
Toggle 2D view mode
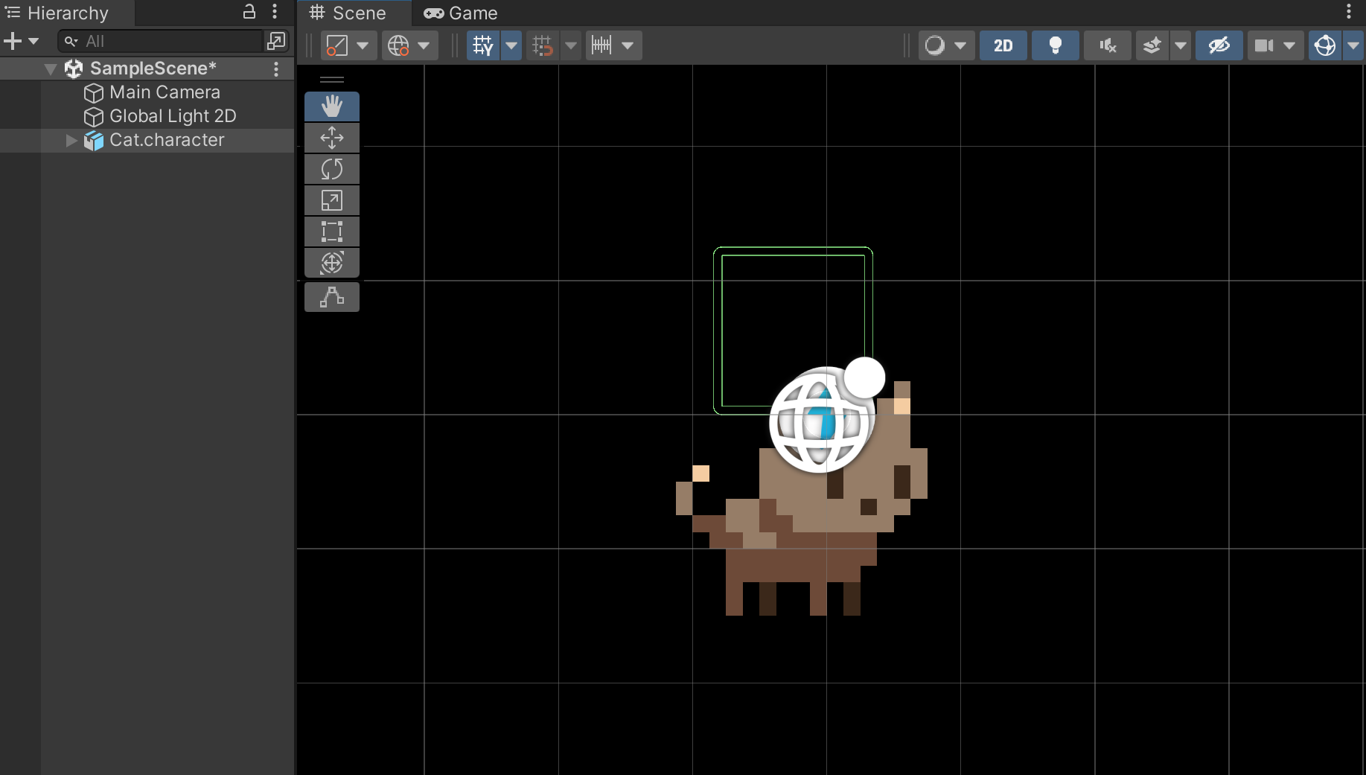click(x=1003, y=45)
